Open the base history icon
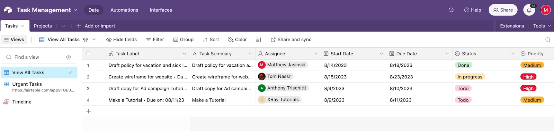Viewport: 554px width, 131px height. pyautogui.click(x=451, y=10)
